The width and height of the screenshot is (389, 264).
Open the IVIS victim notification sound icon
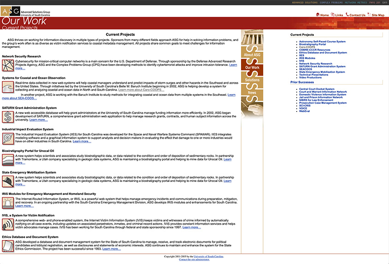(8, 224)
